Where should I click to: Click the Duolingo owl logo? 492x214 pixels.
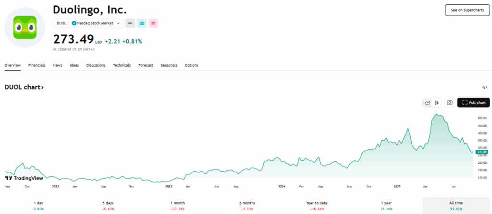25,28
